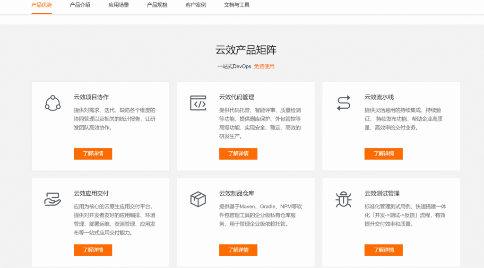Click the description starting 标准化管理测试用例
The image size is (484, 268).
[405, 215]
